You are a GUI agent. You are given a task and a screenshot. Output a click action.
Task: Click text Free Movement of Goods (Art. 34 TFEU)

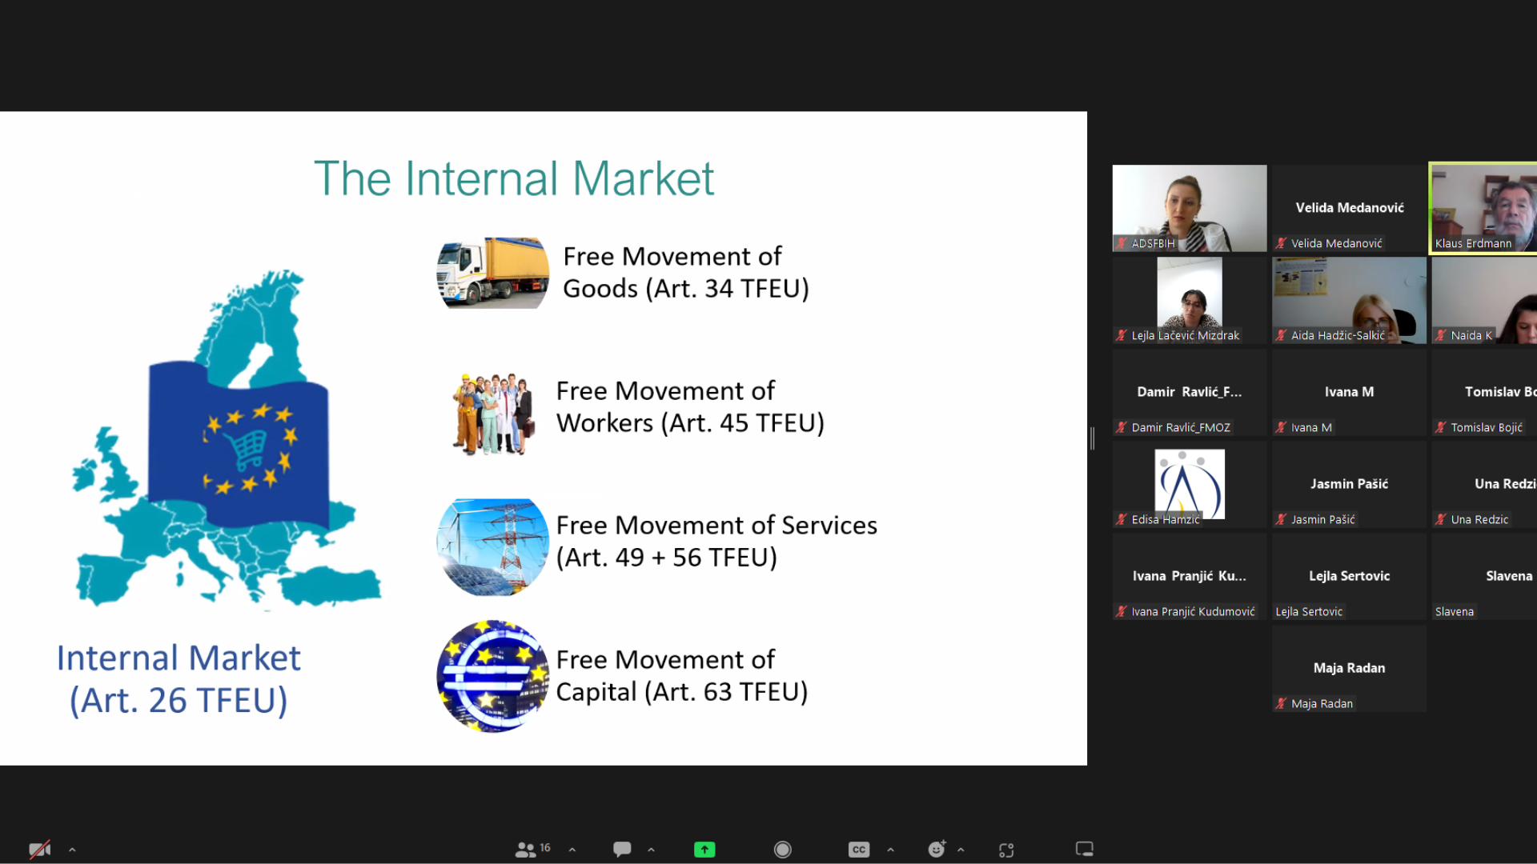[x=686, y=272]
